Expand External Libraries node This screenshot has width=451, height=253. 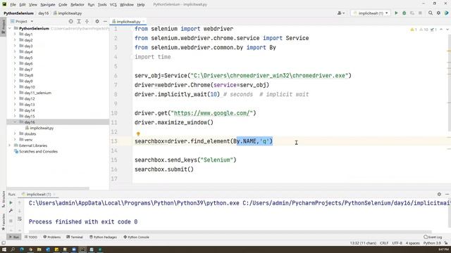(x=10, y=145)
